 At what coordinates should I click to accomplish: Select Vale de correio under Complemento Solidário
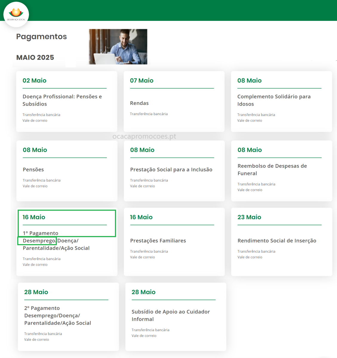tap(250, 121)
